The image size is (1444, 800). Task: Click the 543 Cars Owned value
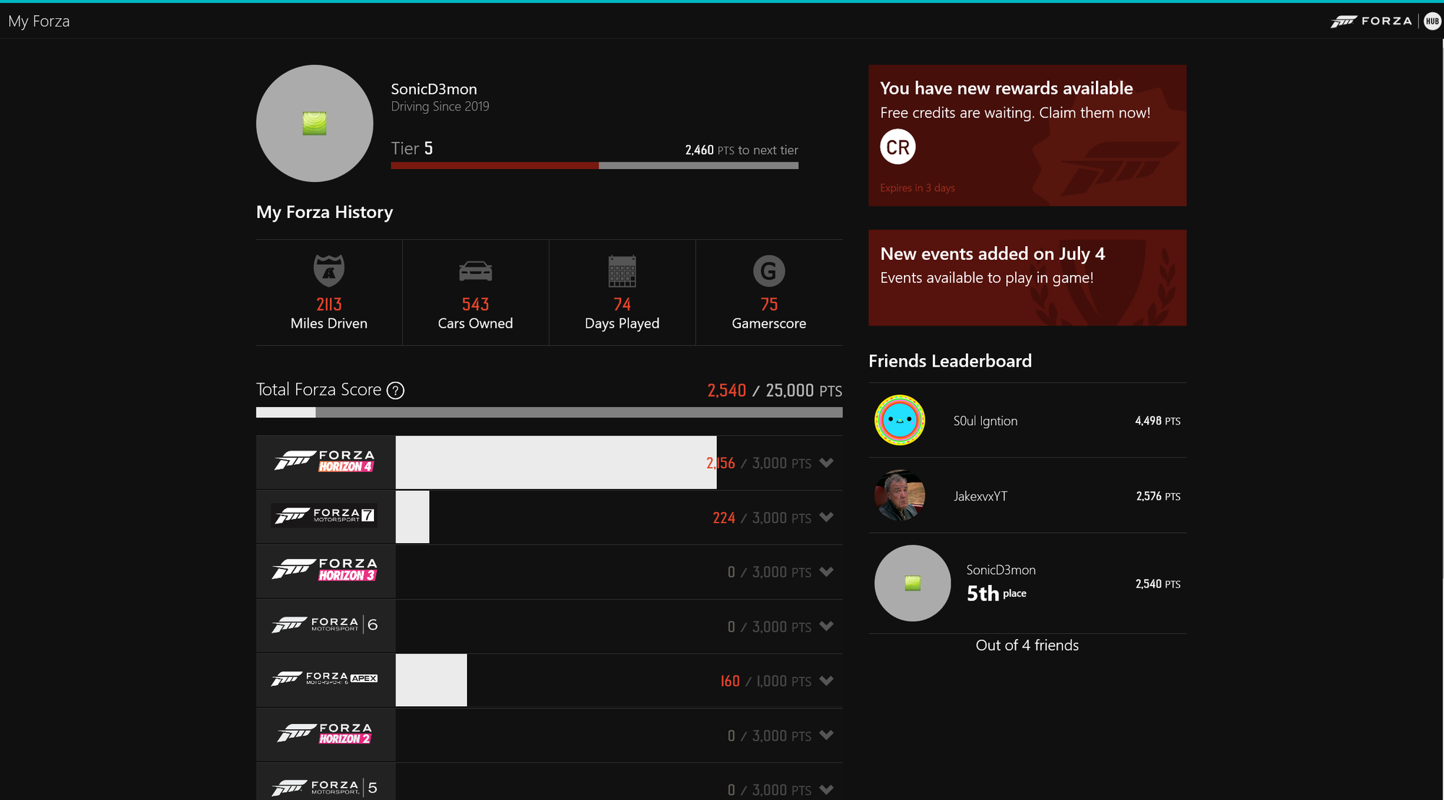[x=475, y=305]
